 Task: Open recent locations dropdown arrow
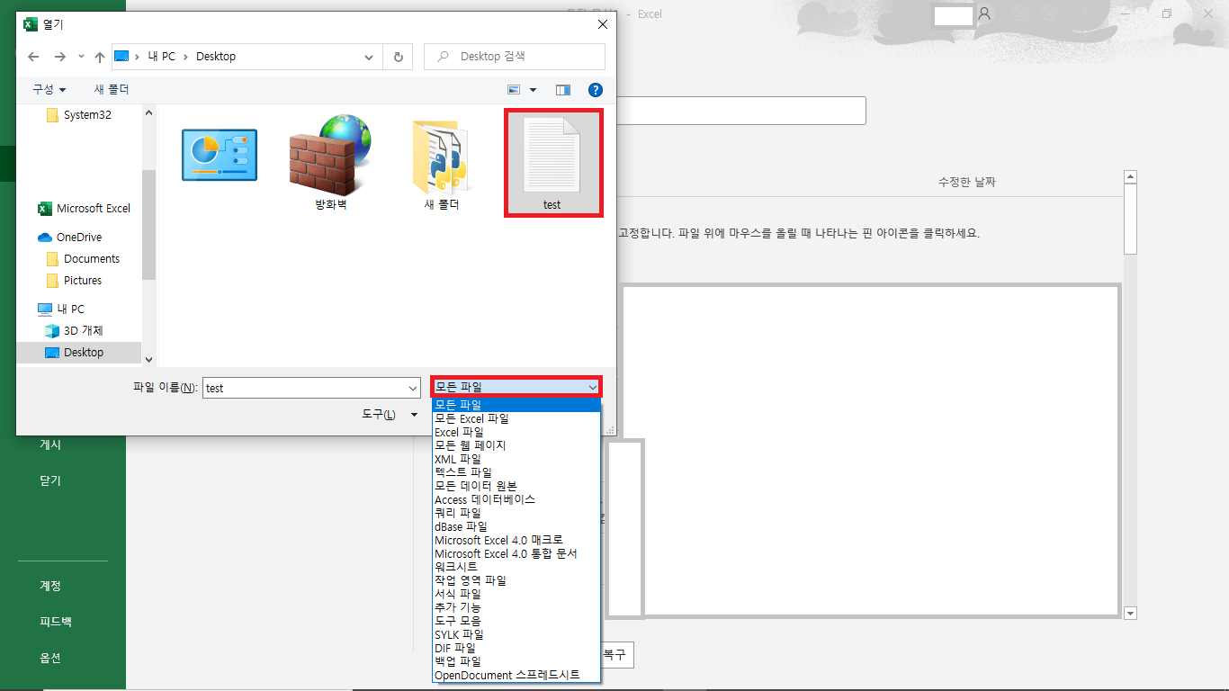[81, 57]
